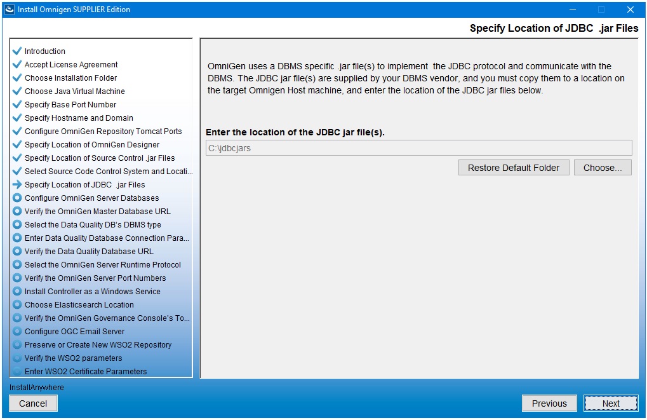Click 'Choose Elasticsearch Location' step label
This screenshot has width=647, height=420.
pyautogui.click(x=79, y=305)
